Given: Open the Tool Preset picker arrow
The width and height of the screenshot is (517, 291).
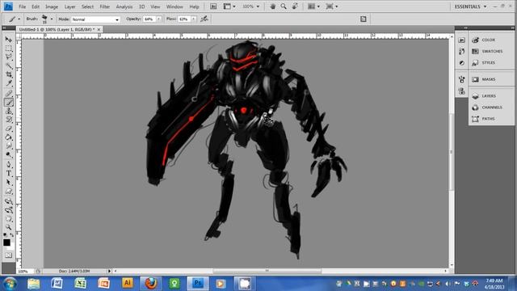Looking at the screenshot, I should tap(19, 19).
